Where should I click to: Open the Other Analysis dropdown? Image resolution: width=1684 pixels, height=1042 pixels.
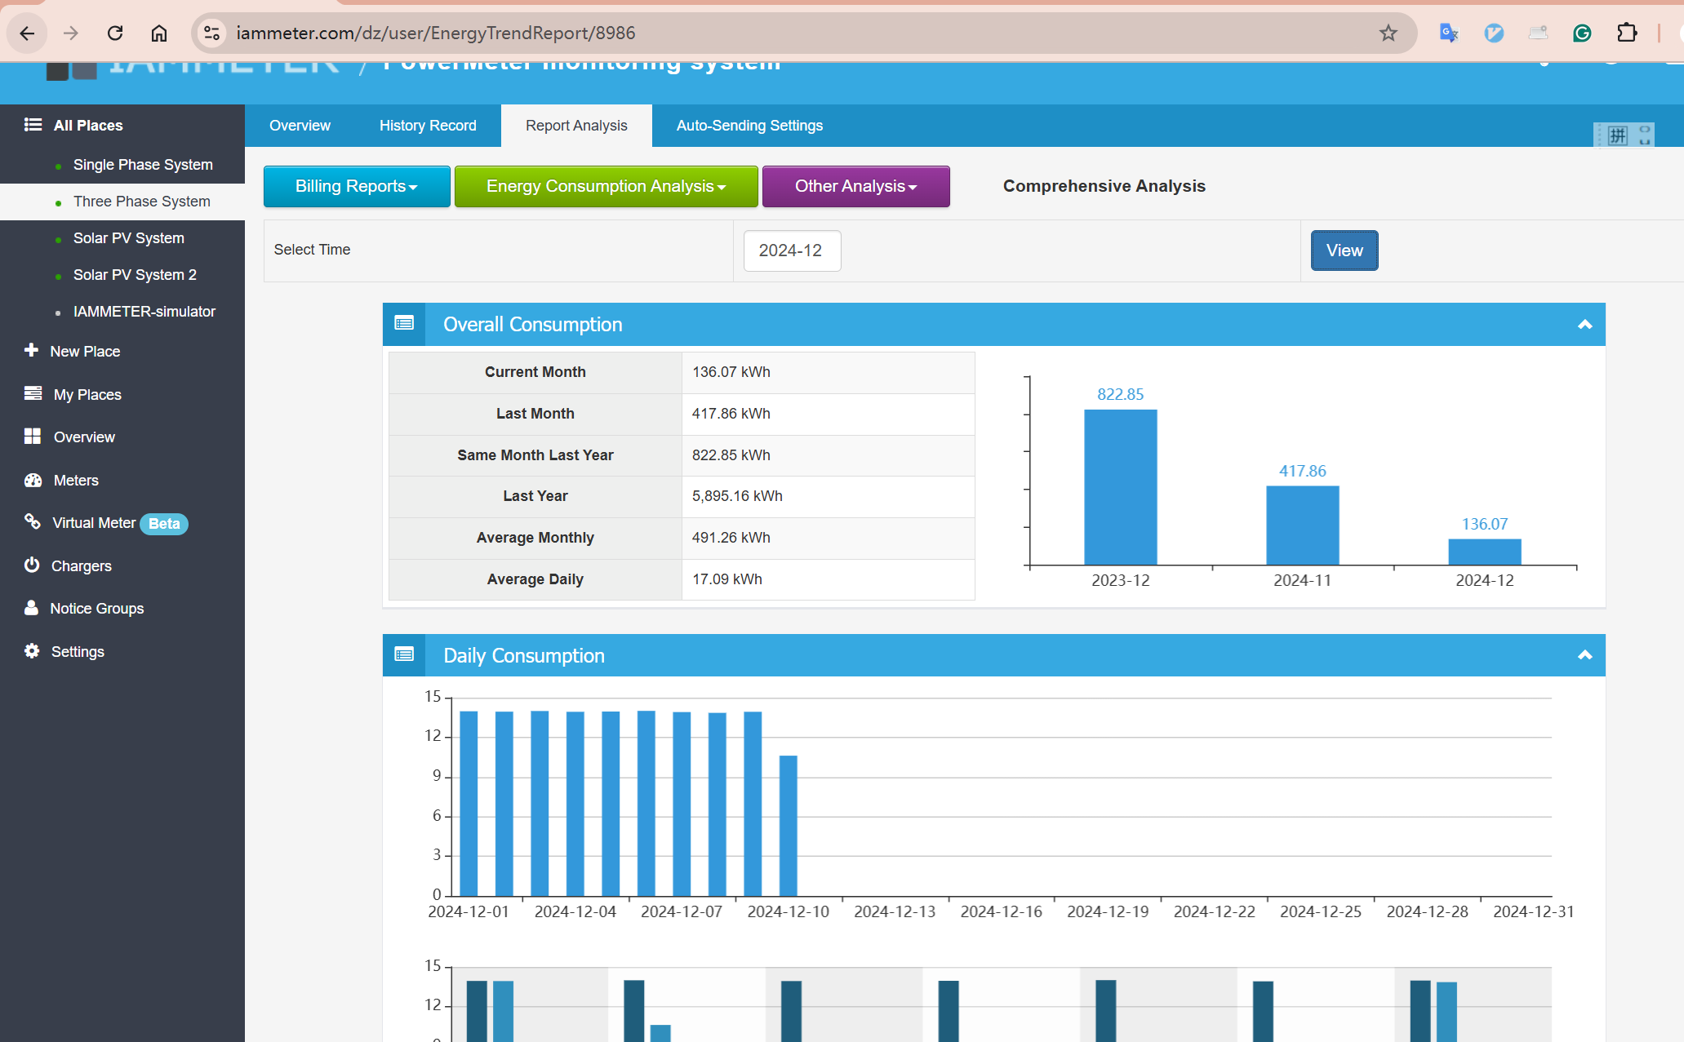[855, 186]
